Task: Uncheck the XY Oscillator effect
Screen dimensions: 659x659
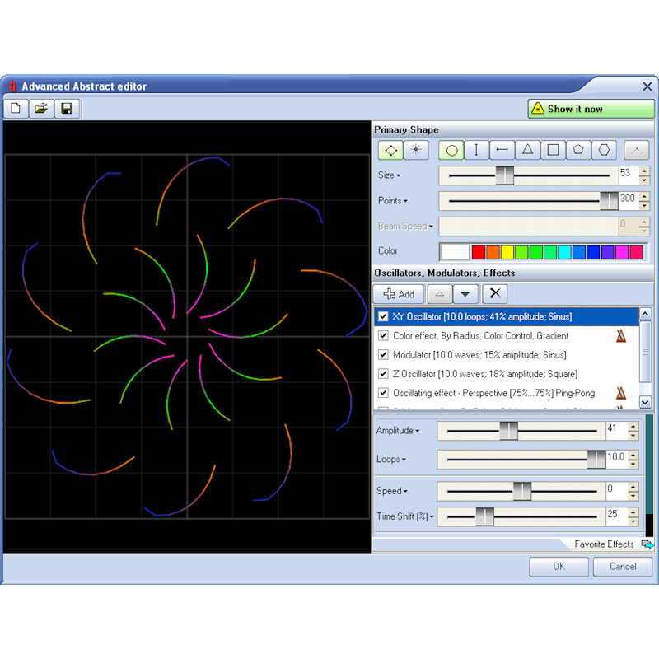Action: [383, 316]
